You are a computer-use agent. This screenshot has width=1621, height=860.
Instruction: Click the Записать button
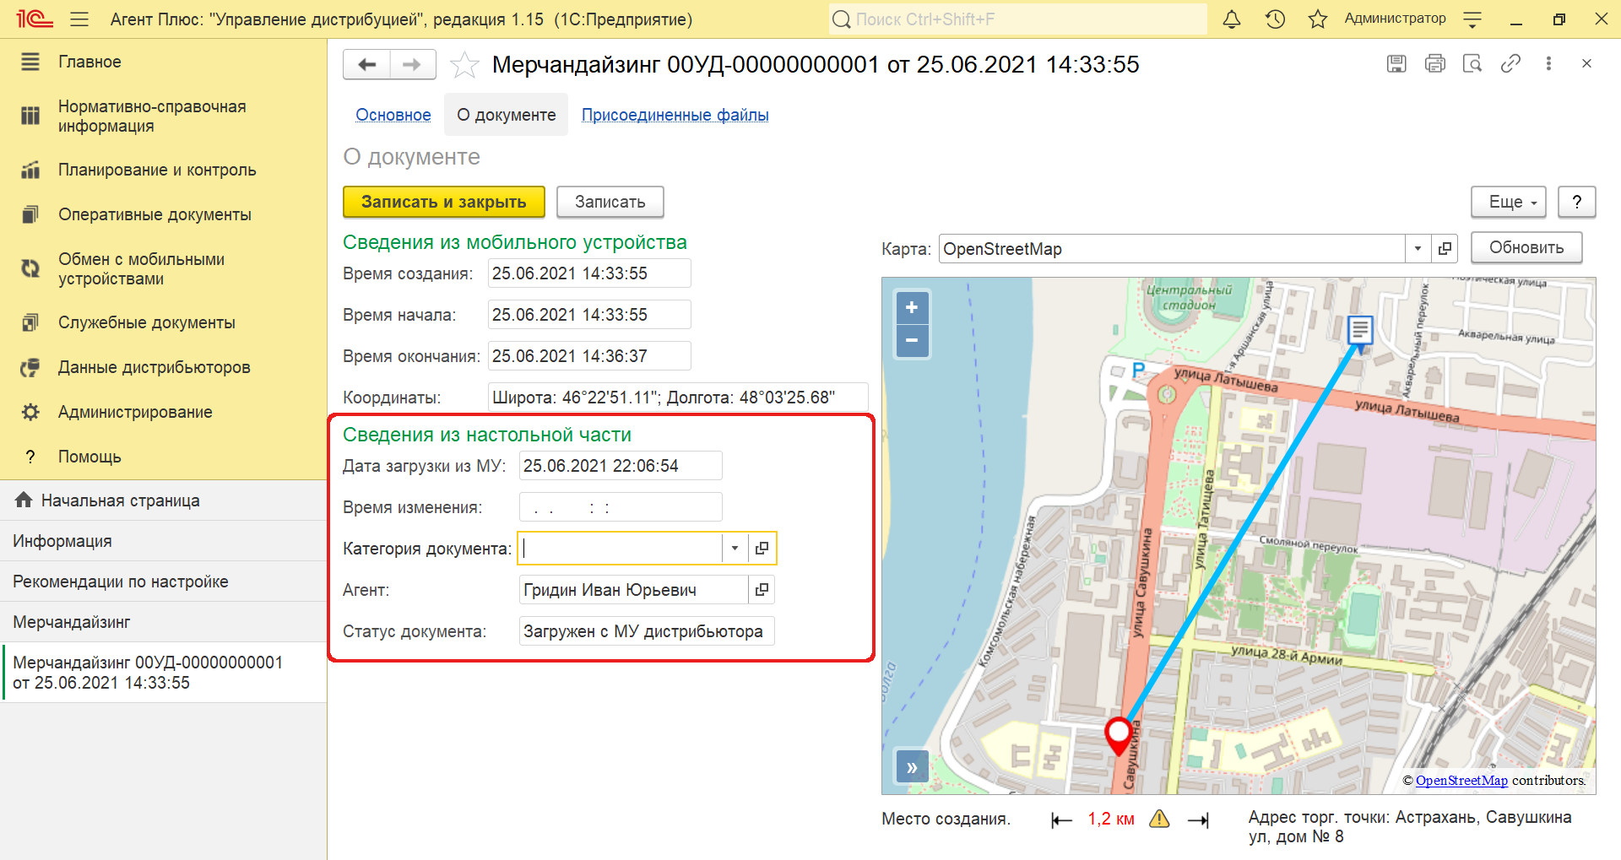610,202
